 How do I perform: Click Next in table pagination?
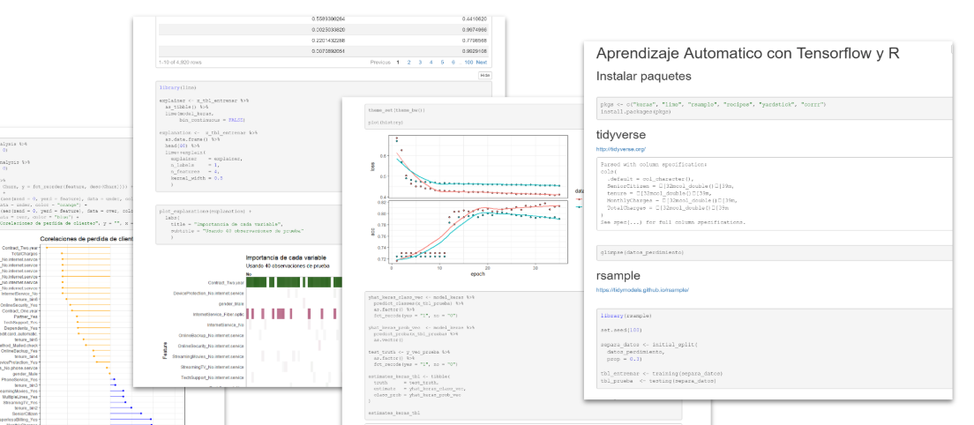482,62
